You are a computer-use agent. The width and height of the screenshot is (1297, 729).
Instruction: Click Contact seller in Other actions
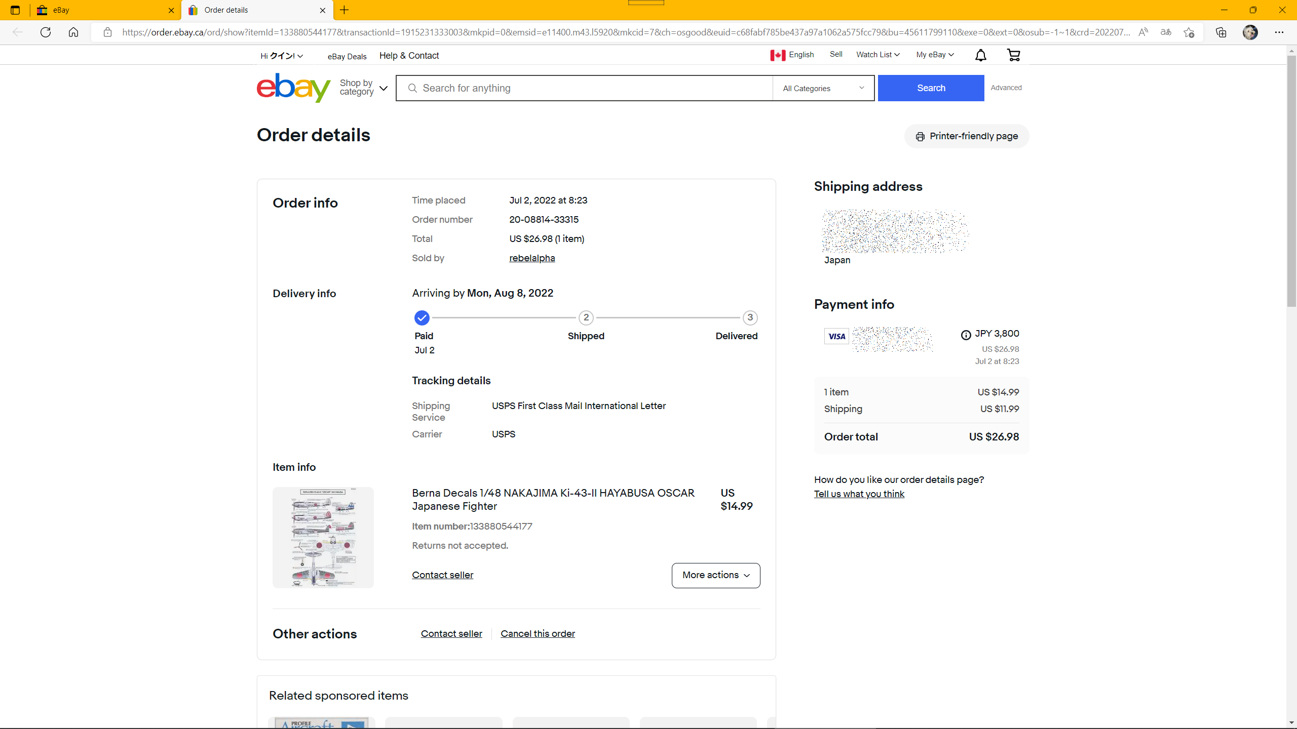click(x=451, y=634)
